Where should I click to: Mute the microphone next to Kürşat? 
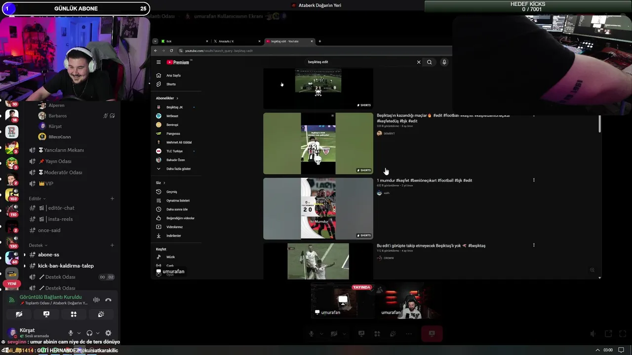point(71,333)
